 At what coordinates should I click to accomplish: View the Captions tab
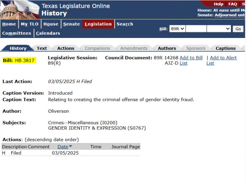point(225,48)
